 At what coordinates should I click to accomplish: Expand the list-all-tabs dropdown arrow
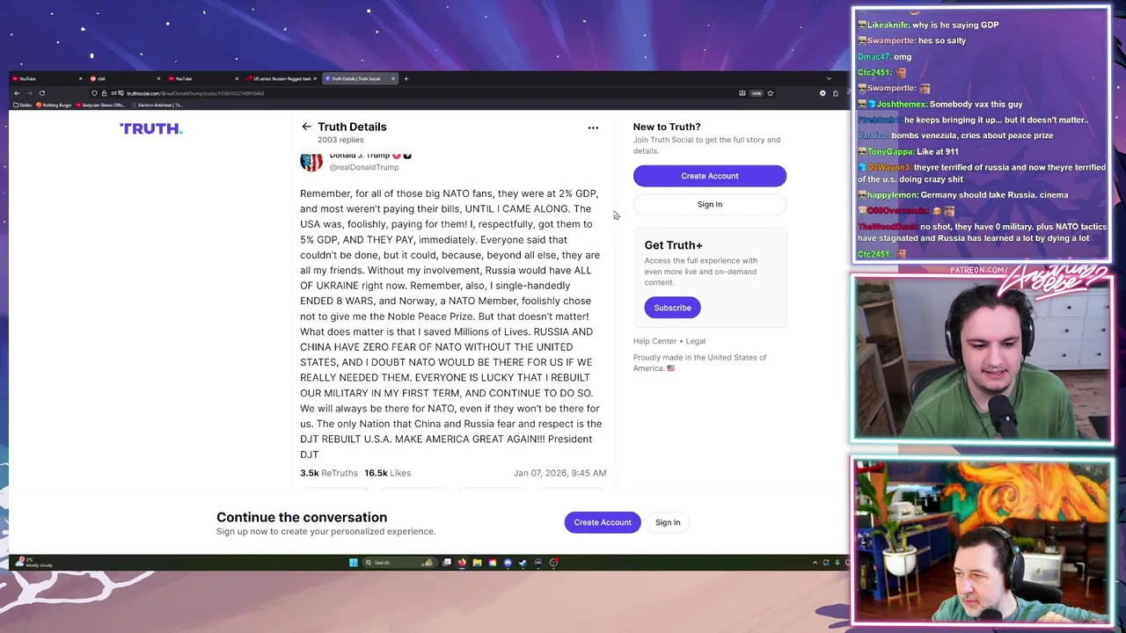coord(829,78)
